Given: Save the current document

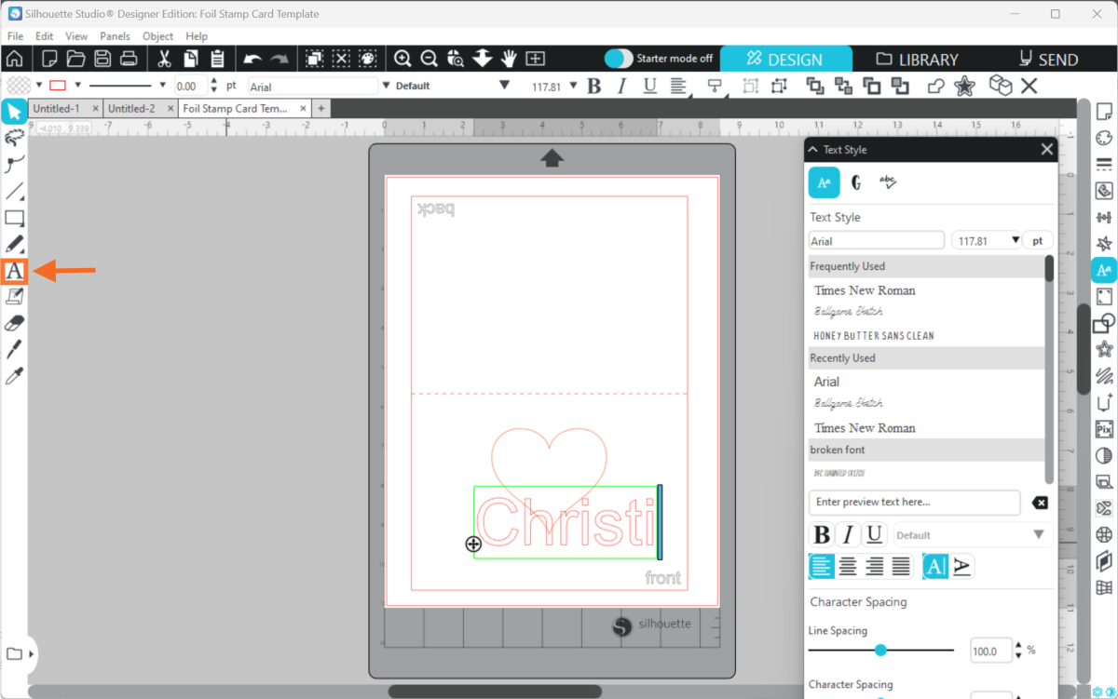Looking at the screenshot, I should click(x=102, y=59).
